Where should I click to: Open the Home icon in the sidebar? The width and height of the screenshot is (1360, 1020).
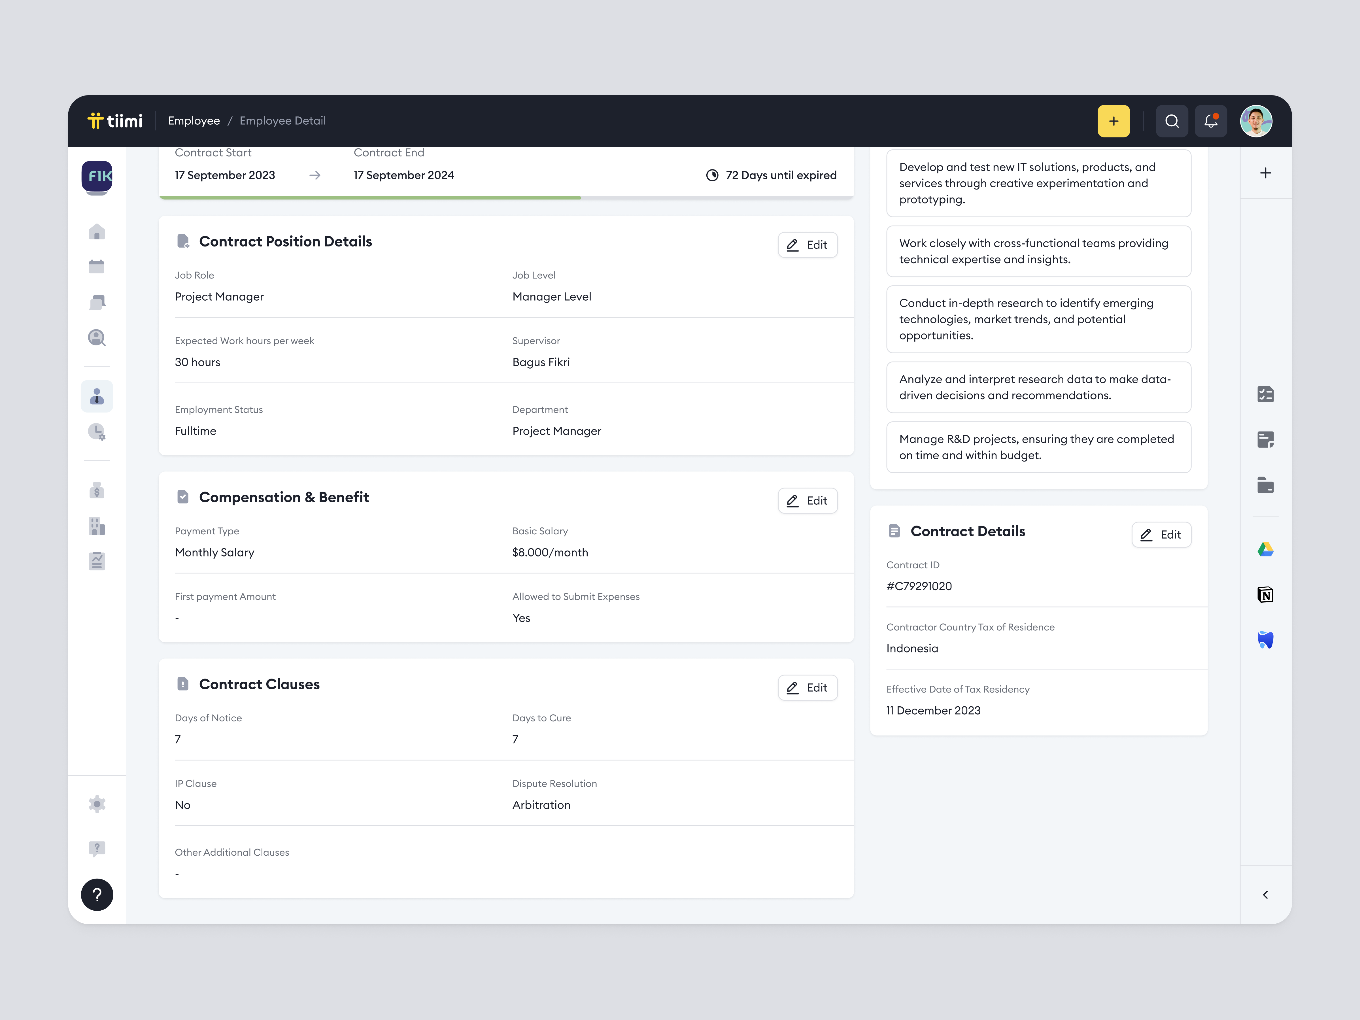tap(97, 232)
